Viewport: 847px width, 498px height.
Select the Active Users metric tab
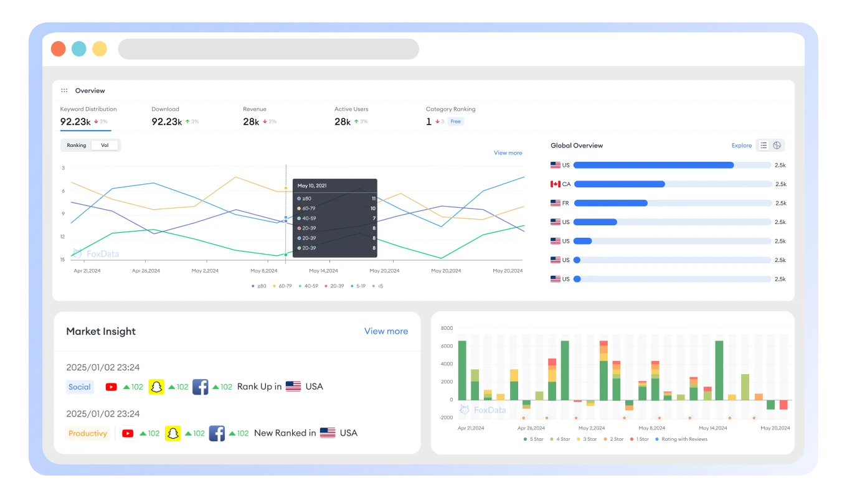[351, 116]
